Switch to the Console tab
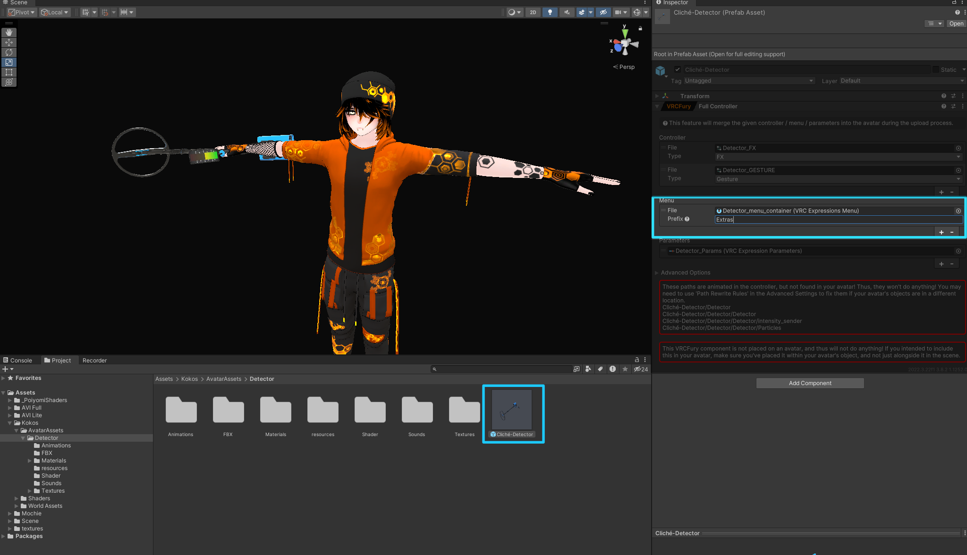This screenshot has height=555, width=967. (x=18, y=360)
